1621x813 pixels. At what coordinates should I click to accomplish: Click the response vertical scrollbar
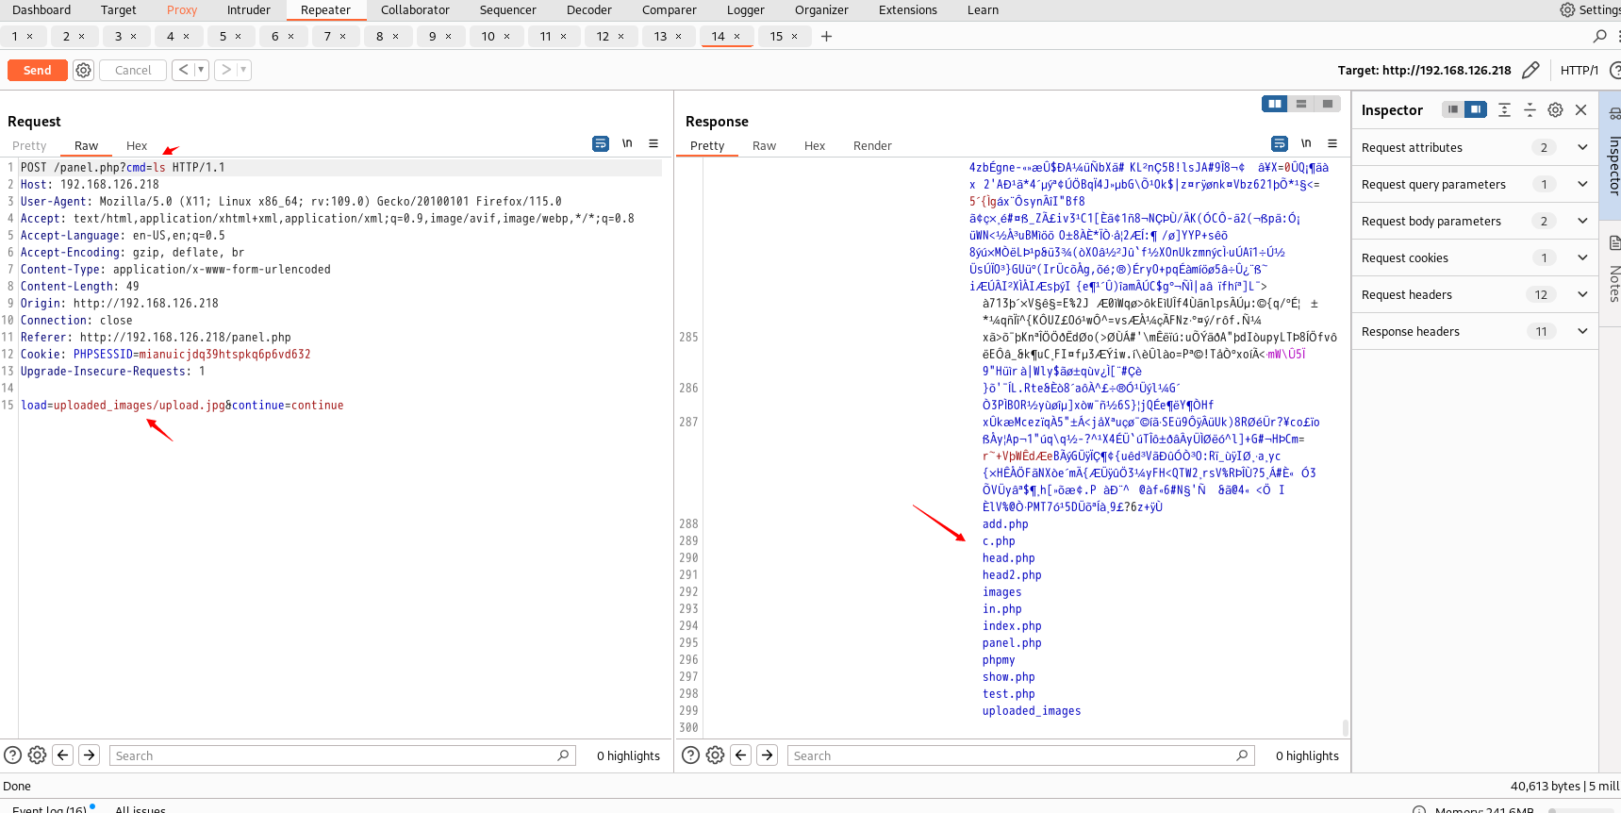[x=1345, y=727]
